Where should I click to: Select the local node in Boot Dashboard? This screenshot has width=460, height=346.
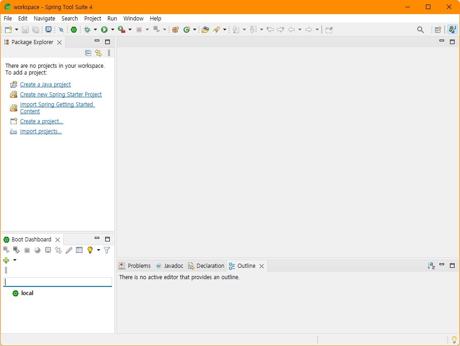(27, 293)
